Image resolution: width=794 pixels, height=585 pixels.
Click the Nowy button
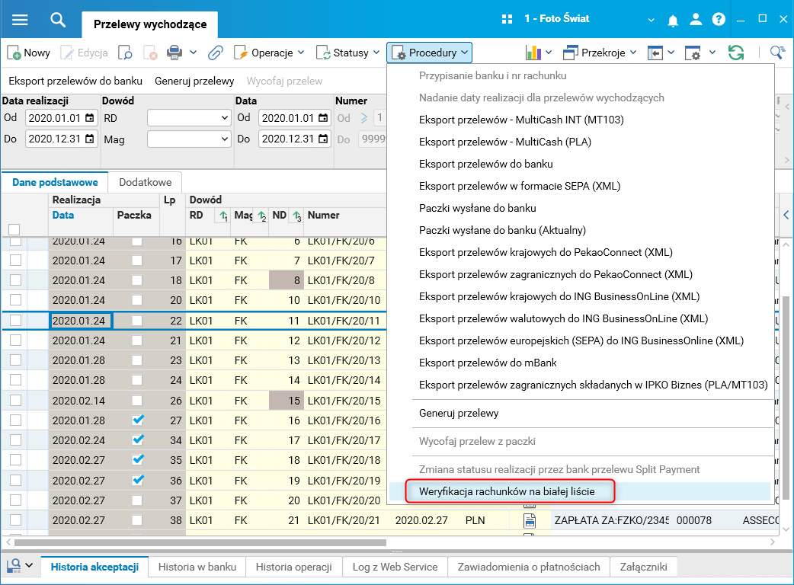coord(29,53)
